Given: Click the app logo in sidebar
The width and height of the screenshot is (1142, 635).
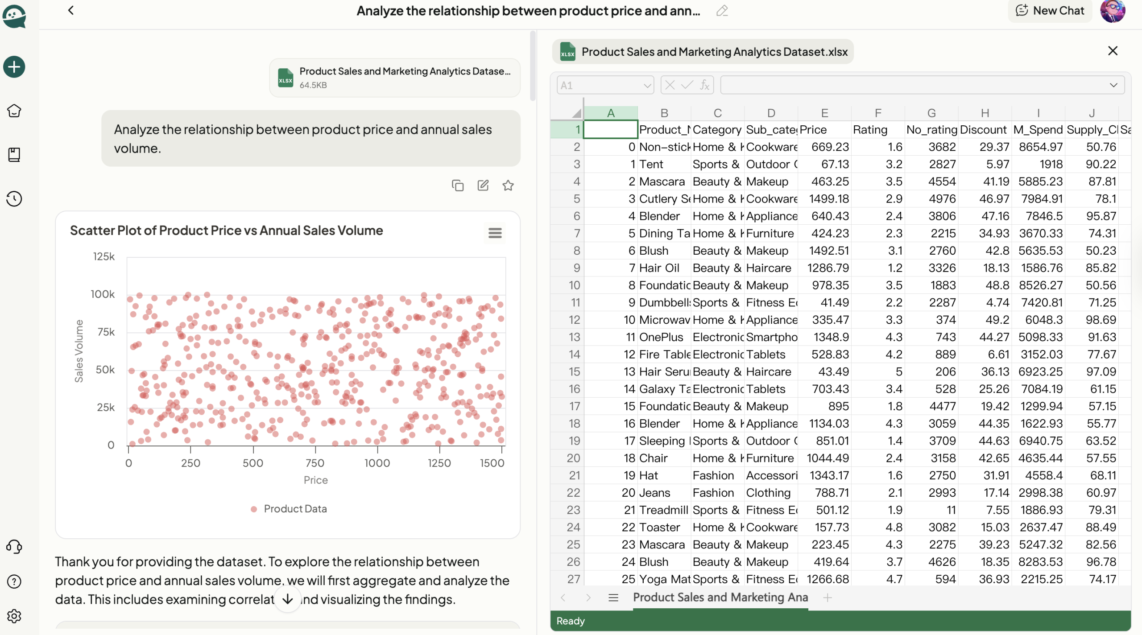Looking at the screenshot, I should point(14,16).
